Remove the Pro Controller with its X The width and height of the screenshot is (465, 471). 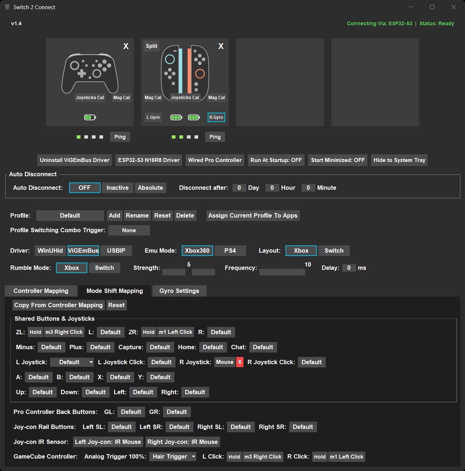tap(126, 46)
